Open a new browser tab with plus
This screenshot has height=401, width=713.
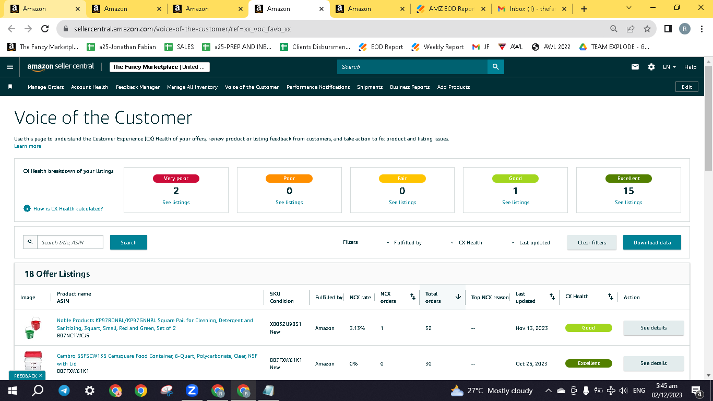(x=584, y=9)
